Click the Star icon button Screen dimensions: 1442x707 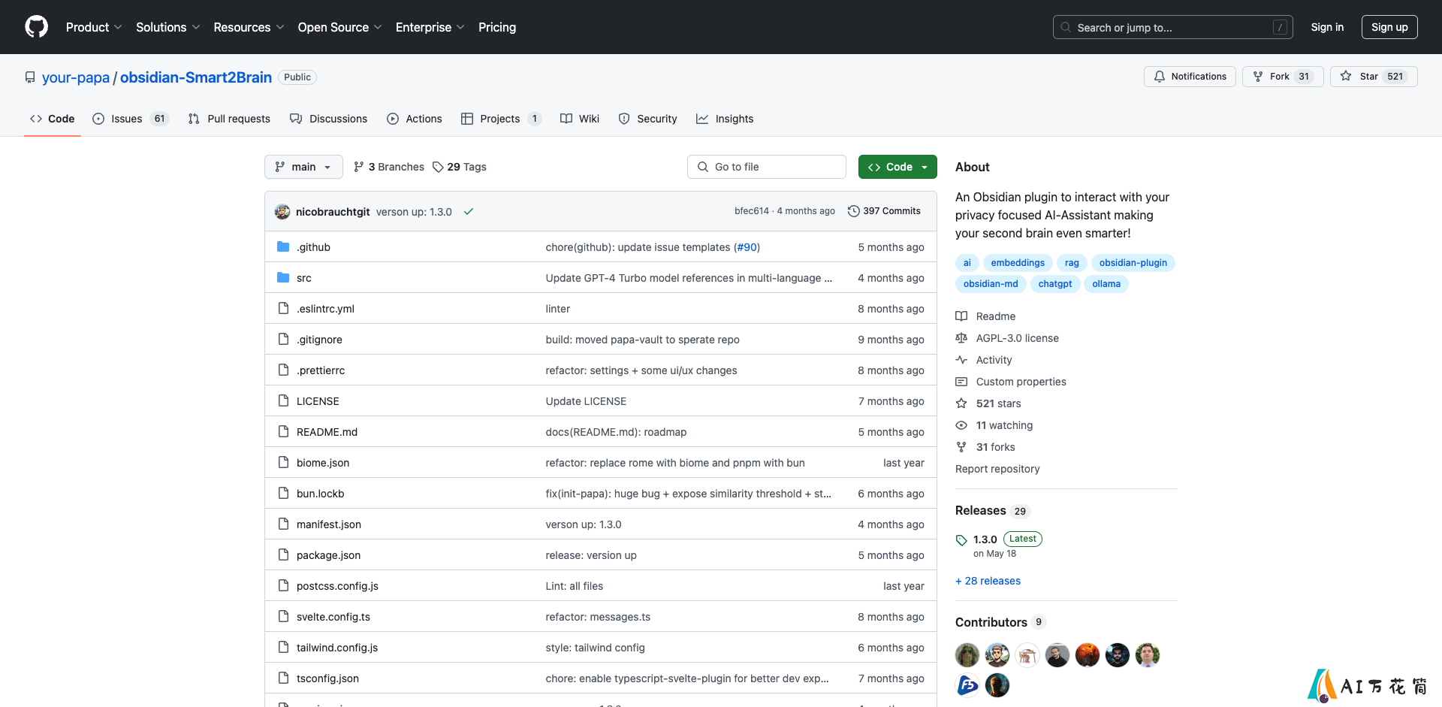coord(1346,76)
